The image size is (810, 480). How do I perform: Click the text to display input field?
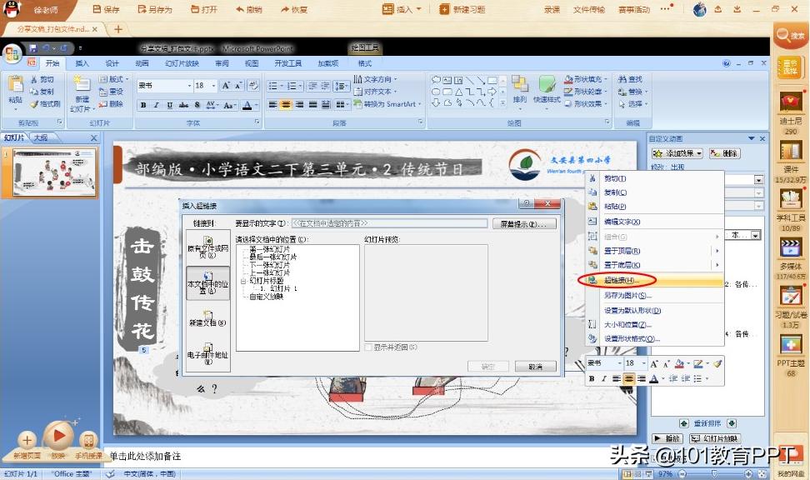click(x=389, y=223)
